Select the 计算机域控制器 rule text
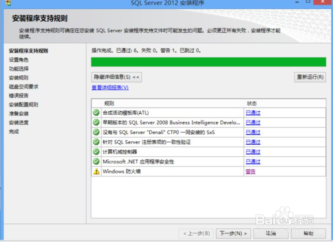333x242 pixels. point(120,152)
